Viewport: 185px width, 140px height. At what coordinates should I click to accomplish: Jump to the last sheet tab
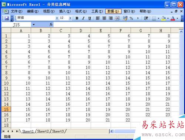point(17,132)
